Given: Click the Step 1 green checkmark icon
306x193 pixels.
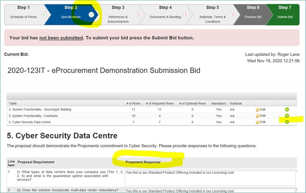Looking at the screenshot, I should coord(44,15).
